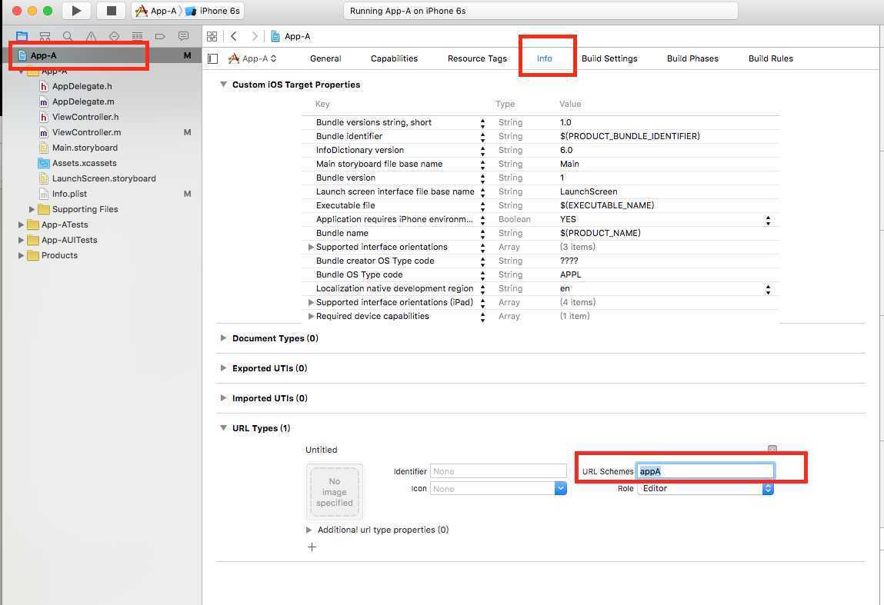Expand the App-AUITests group
This screenshot has height=605, width=884.
21,240
